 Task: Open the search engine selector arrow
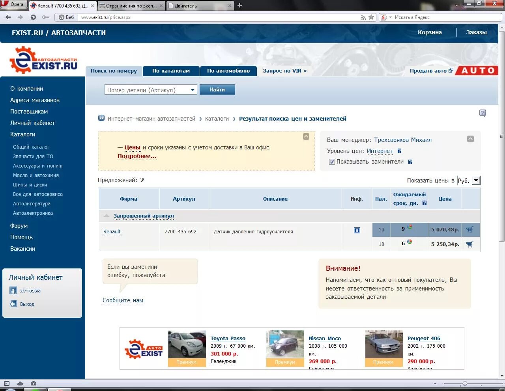point(391,17)
